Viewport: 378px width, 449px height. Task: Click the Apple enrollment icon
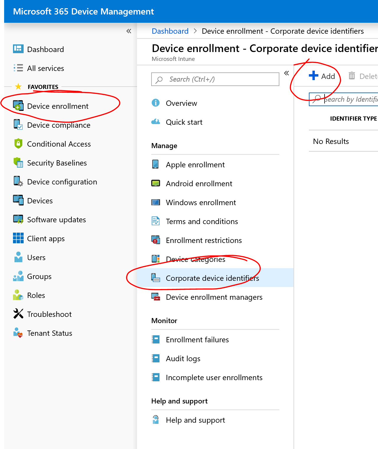156,164
